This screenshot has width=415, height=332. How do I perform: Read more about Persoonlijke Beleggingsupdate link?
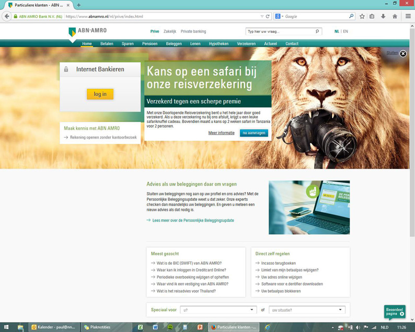(193, 220)
